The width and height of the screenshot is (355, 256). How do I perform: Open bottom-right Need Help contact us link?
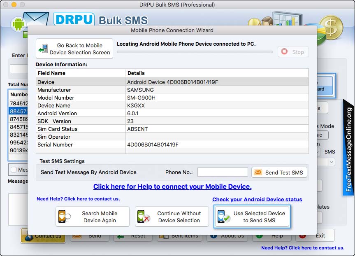pos(303,248)
